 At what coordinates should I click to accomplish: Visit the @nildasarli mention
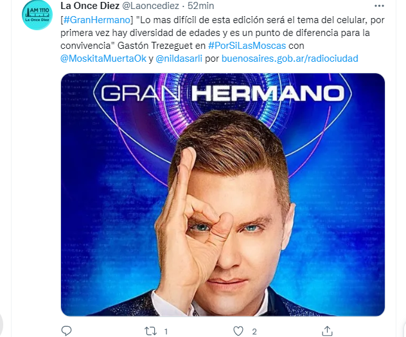click(179, 59)
